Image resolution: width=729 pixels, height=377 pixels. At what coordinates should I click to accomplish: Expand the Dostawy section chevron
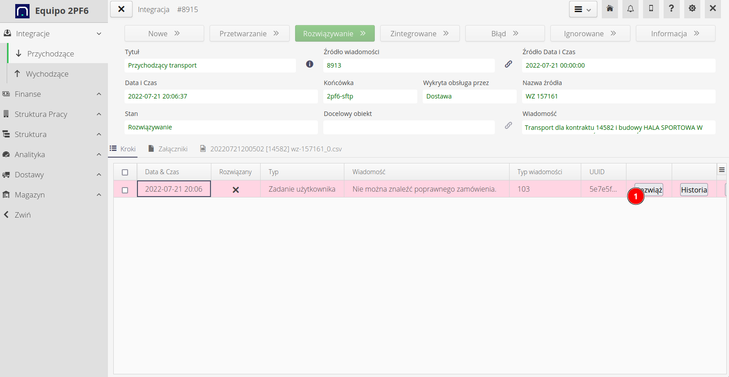pyautogui.click(x=99, y=175)
